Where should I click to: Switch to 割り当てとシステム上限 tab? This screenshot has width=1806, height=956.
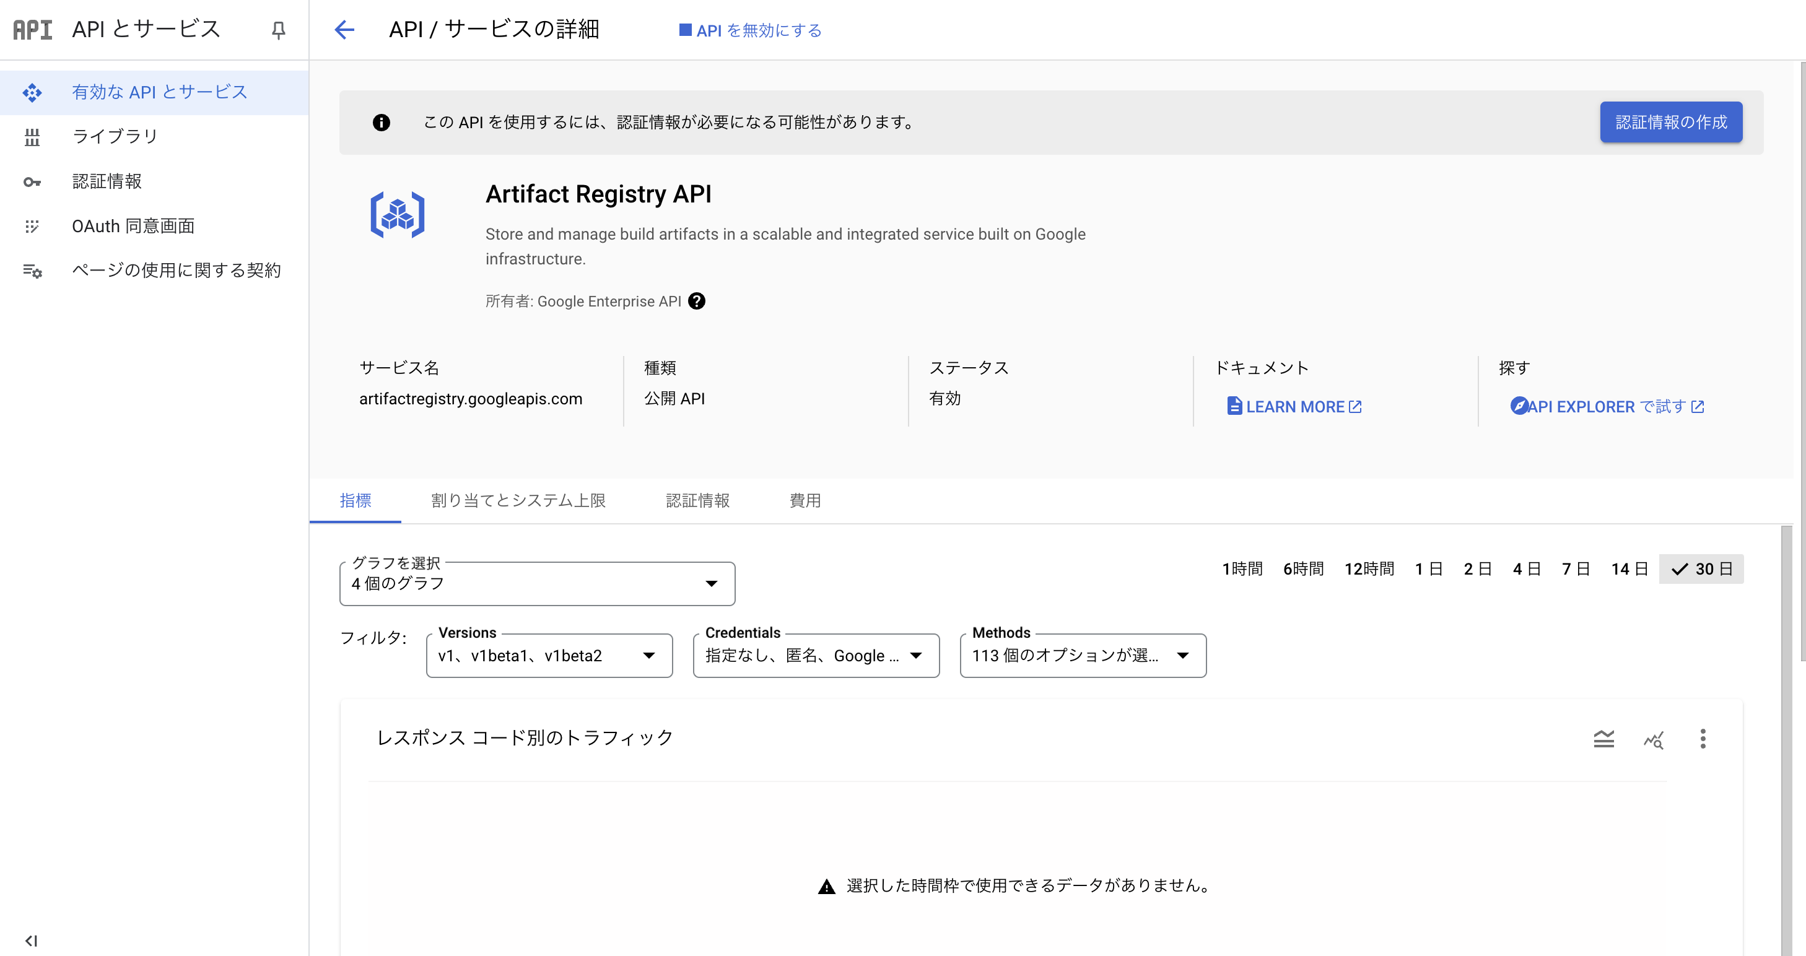point(518,500)
